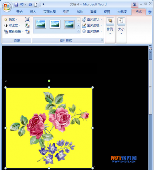Click the green rotation handle above picture
The image size is (154, 170).
point(49,81)
